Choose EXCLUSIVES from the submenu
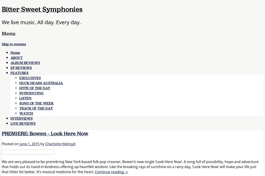 30,78
